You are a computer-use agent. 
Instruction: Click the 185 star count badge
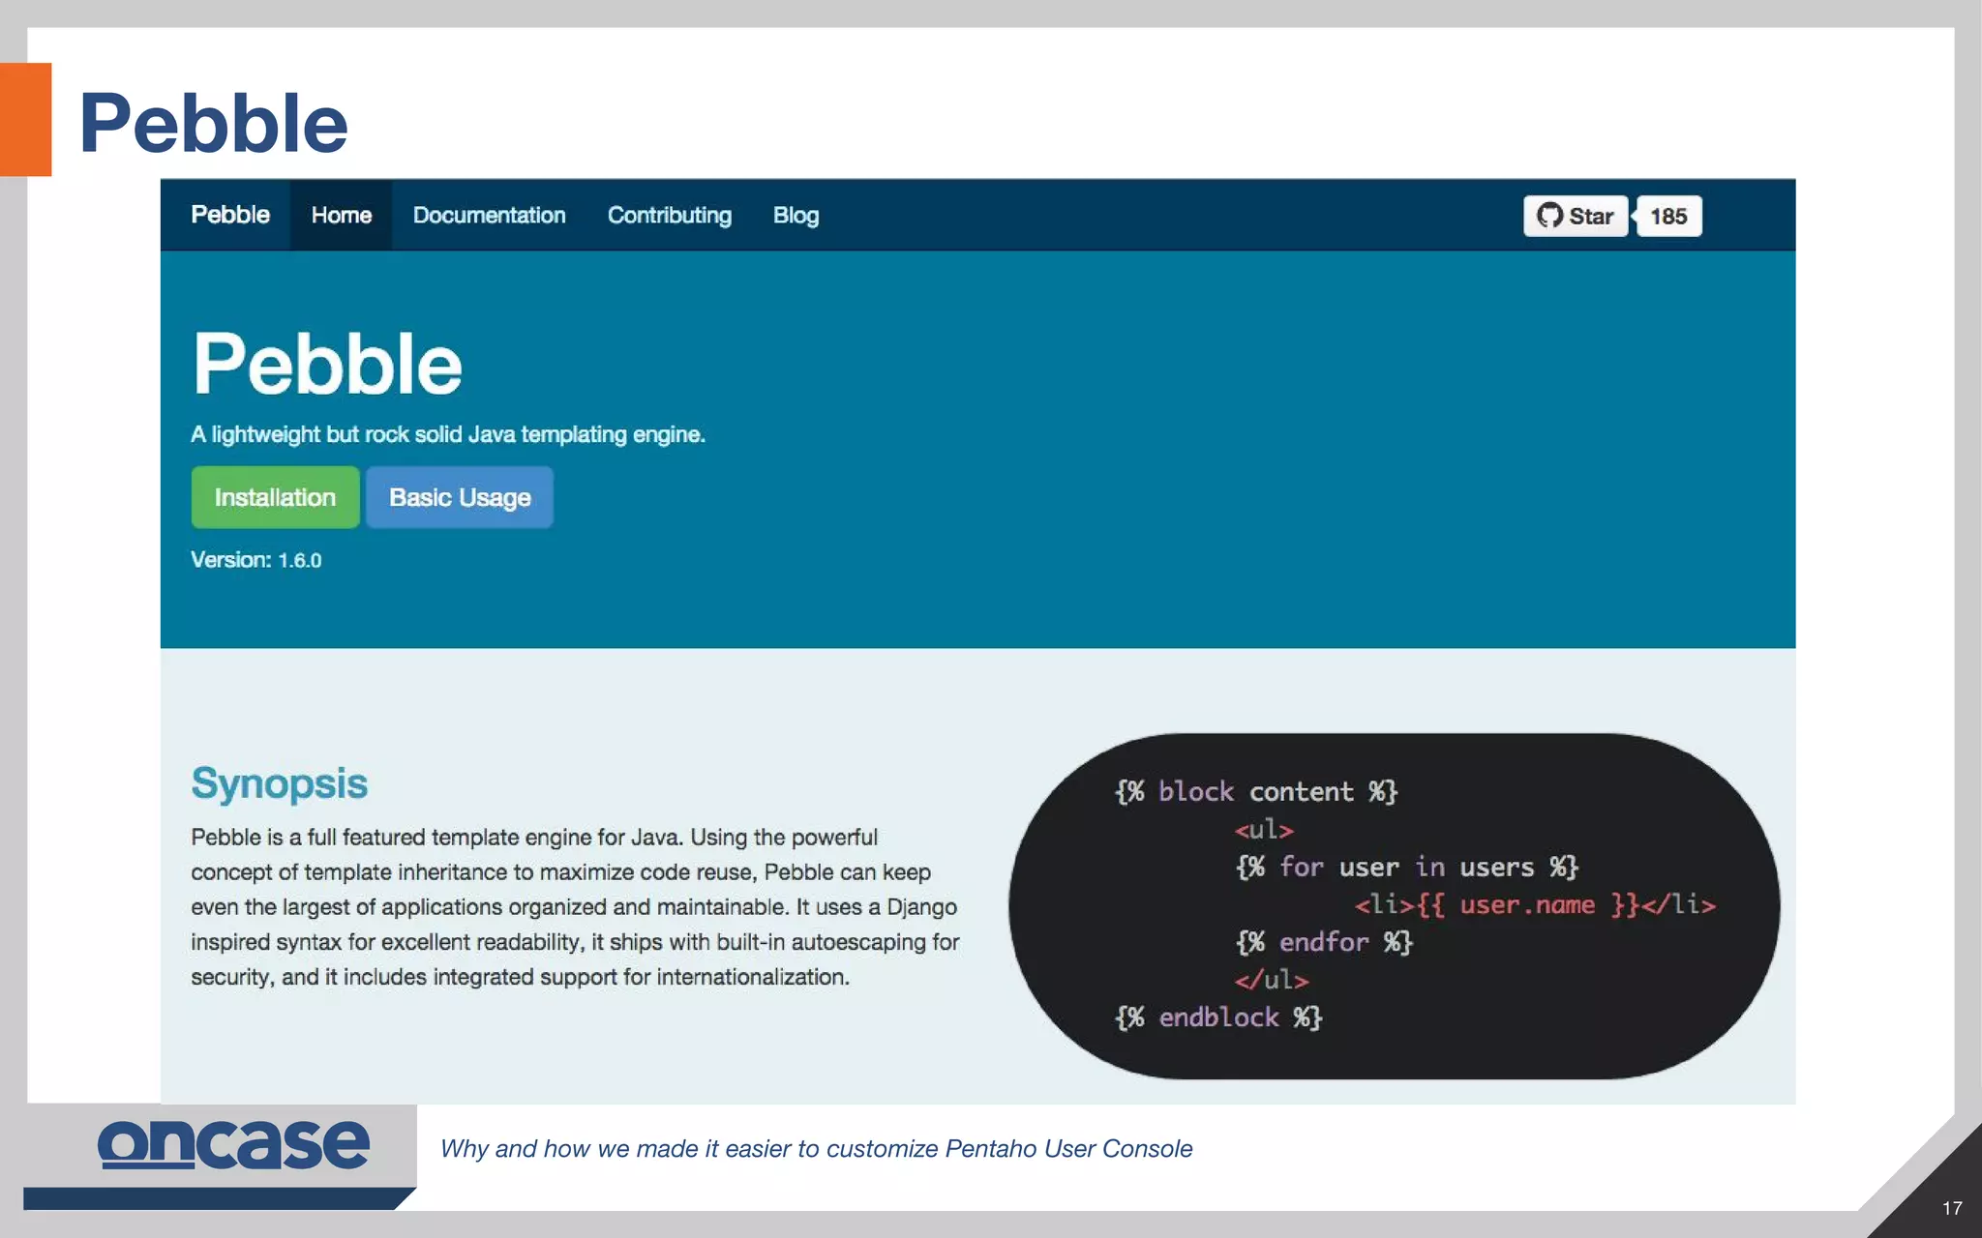(x=1667, y=217)
